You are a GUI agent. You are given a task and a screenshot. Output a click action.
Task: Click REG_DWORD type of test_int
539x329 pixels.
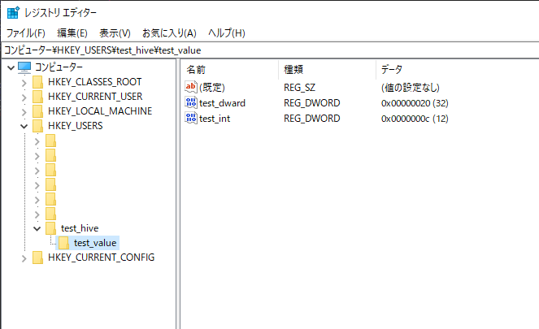(x=312, y=119)
